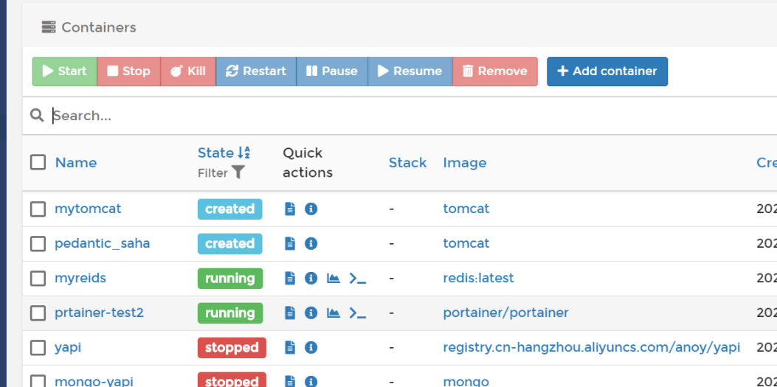Open console icon for prtainer-test2
Image resolution: width=777 pixels, height=387 pixels.
click(358, 313)
